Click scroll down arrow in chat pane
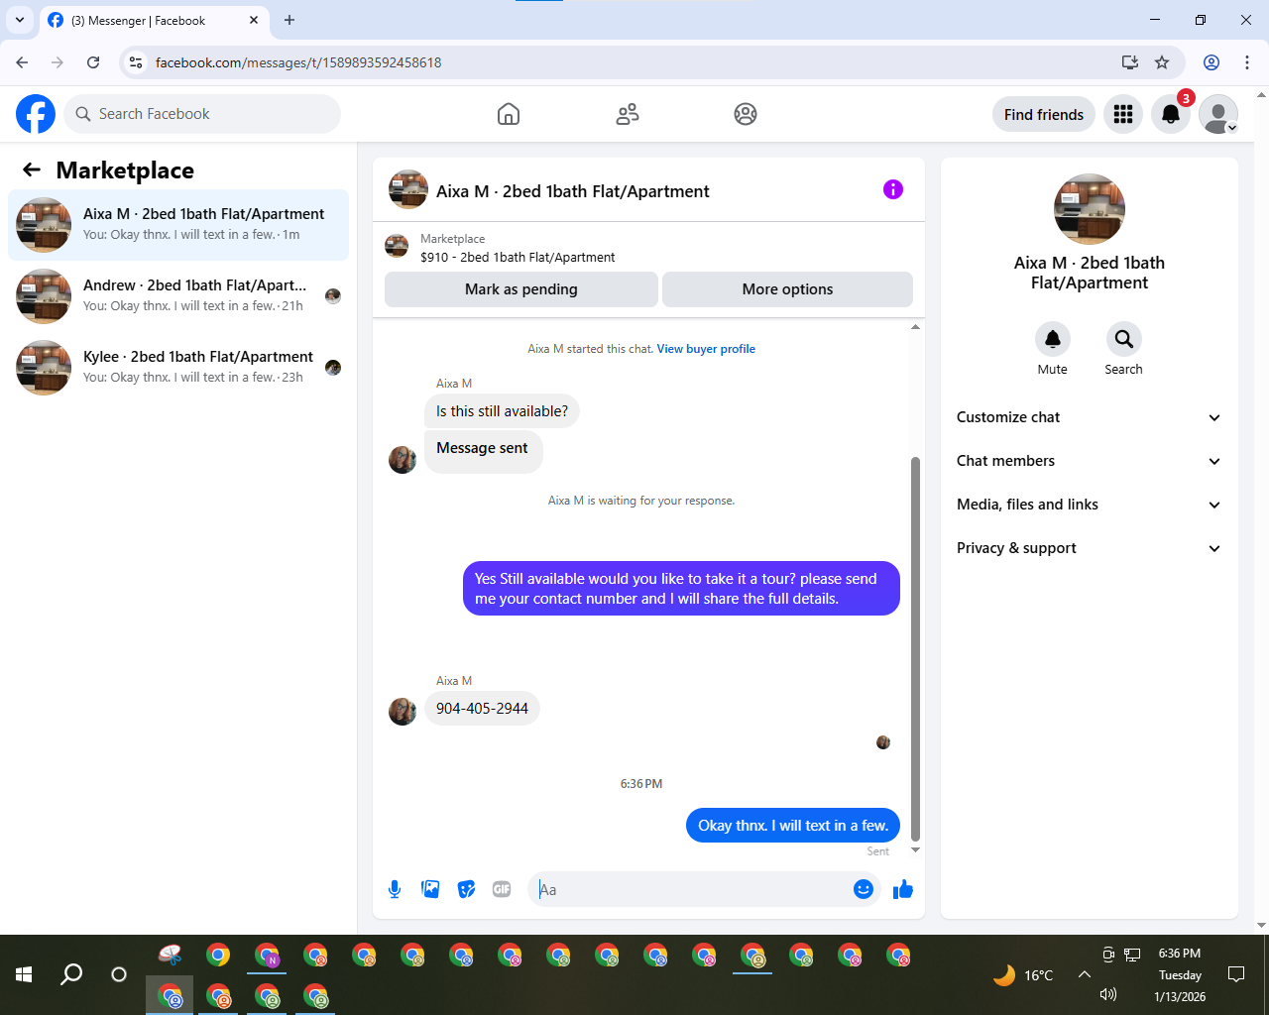This screenshot has height=1015, width=1269. coord(915,850)
